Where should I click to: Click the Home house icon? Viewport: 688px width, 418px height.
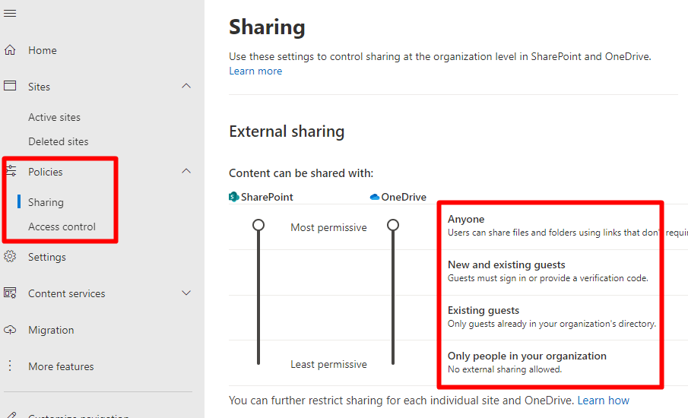10,50
